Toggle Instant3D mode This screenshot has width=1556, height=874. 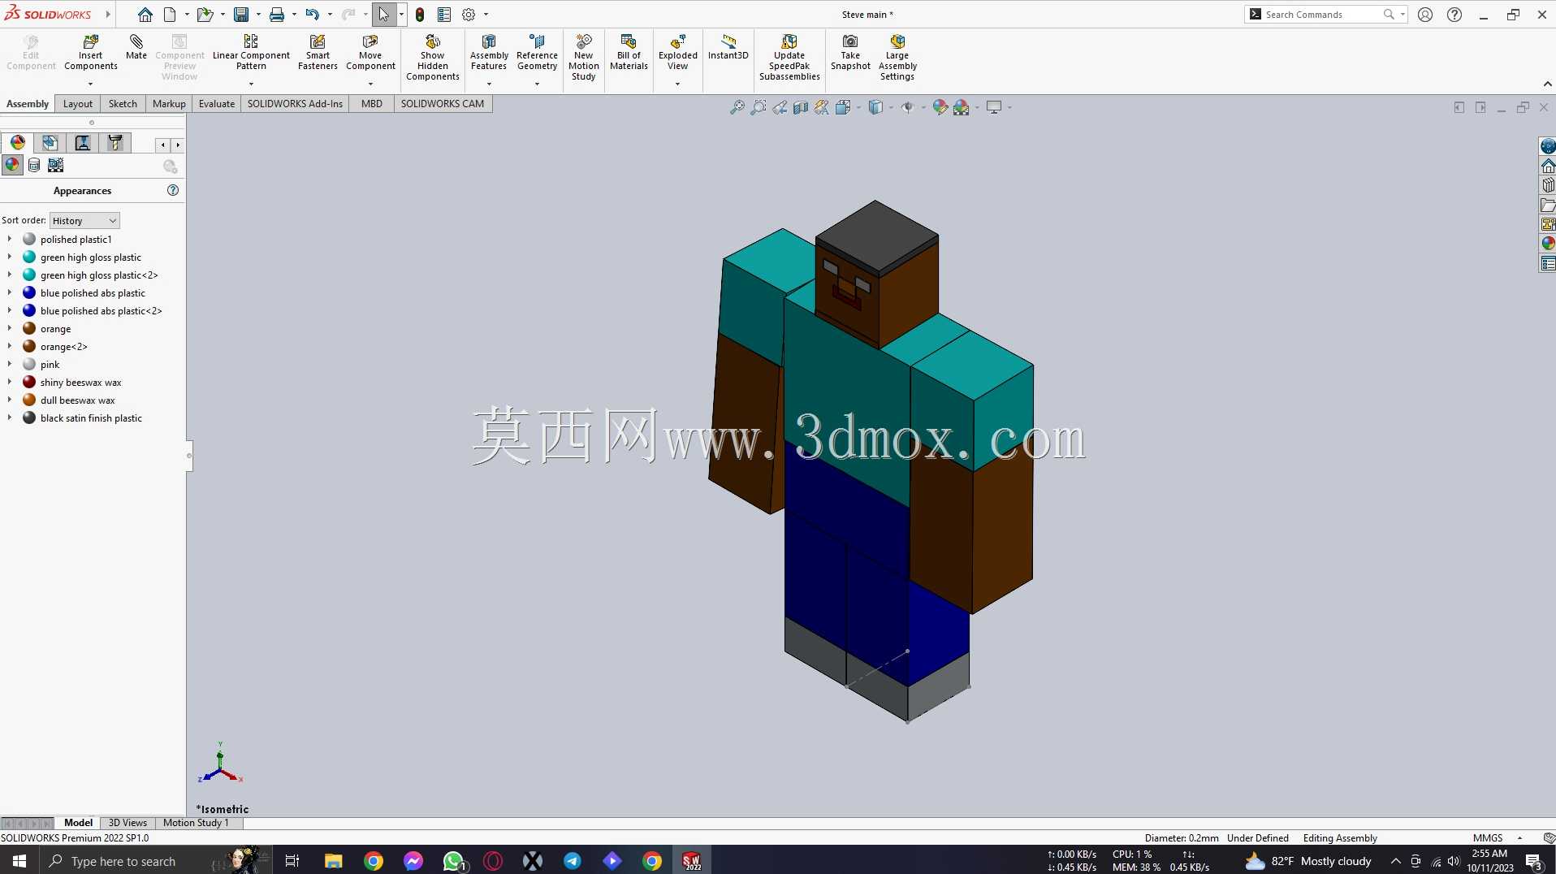pos(728,47)
